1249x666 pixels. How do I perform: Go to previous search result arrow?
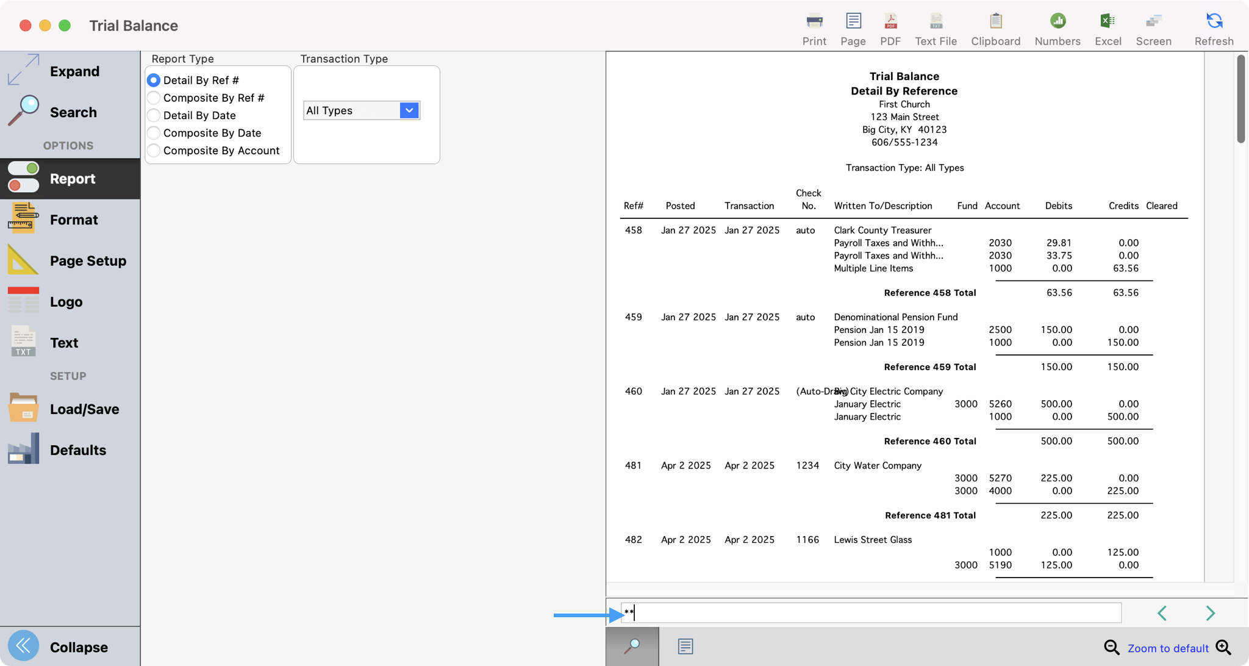pos(1162,613)
